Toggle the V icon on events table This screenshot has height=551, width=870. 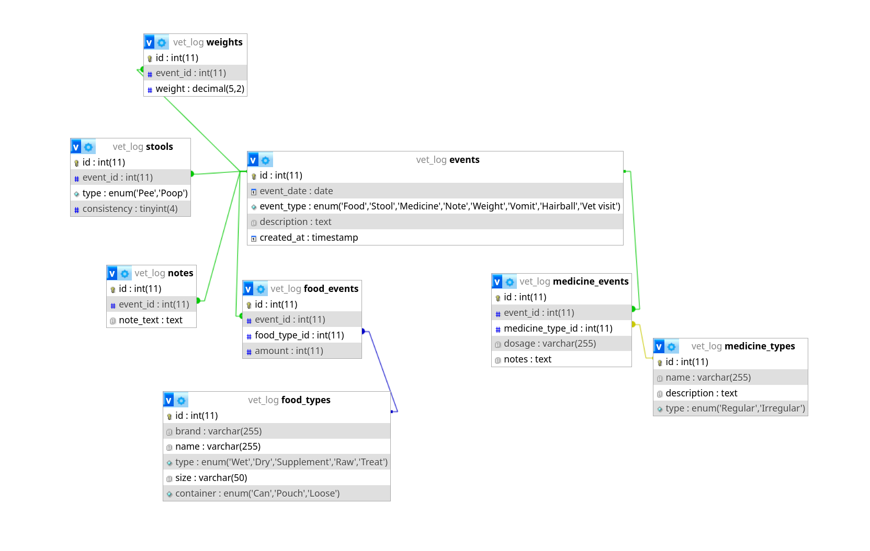tap(253, 160)
